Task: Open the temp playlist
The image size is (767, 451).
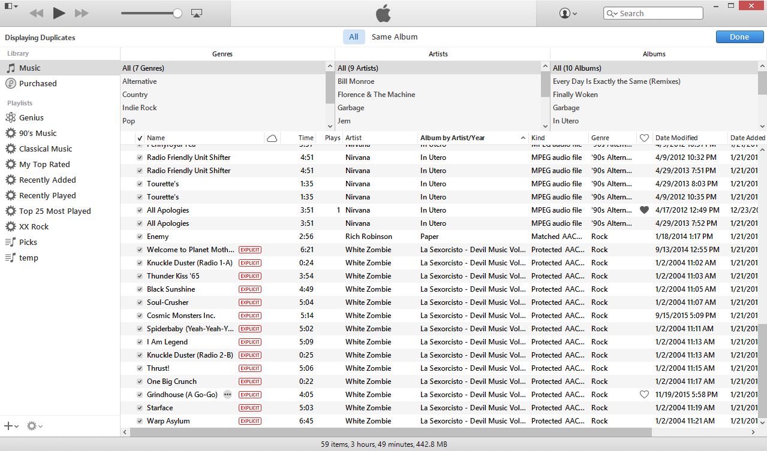Action: [60, 258]
